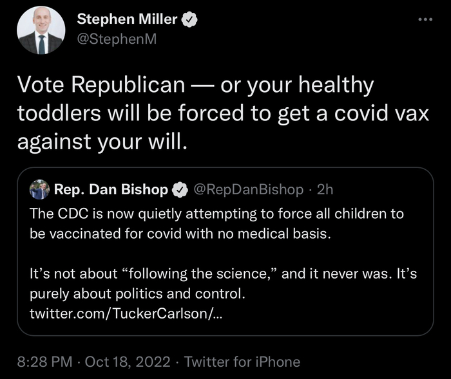451x379 pixels.
Task: Click the 8:28 PM time stamp
Action: [x=44, y=362]
